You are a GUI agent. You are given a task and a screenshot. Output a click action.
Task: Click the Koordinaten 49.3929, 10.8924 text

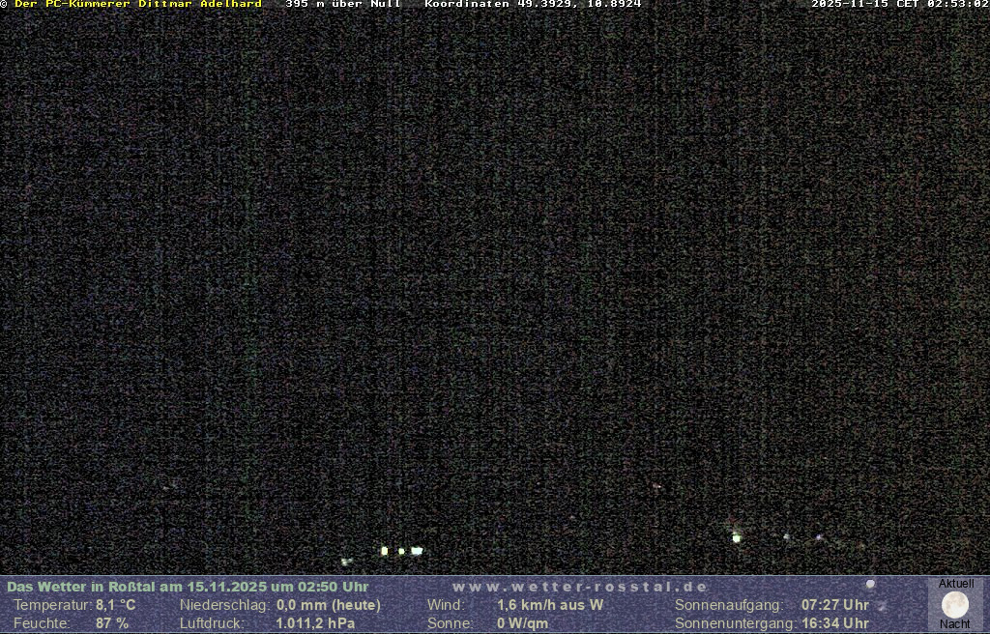pyautogui.click(x=533, y=5)
